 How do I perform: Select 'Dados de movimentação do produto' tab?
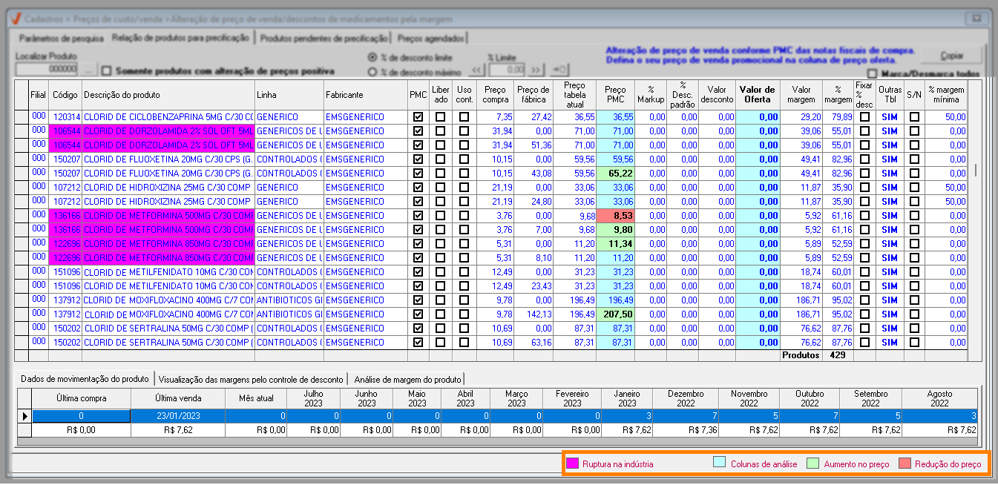pyautogui.click(x=85, y=378)
